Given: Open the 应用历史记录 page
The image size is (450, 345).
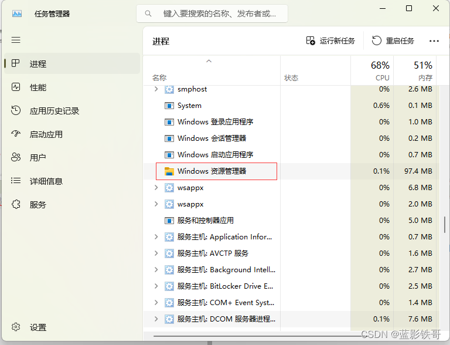Looking at the screenshot, I should (71, 111).
